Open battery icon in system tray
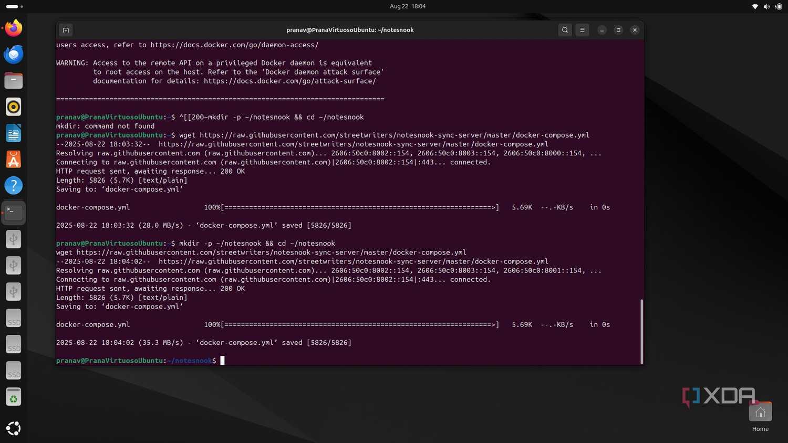The height and width of the screenshot is (443, 788). click(x=779, y=6)
